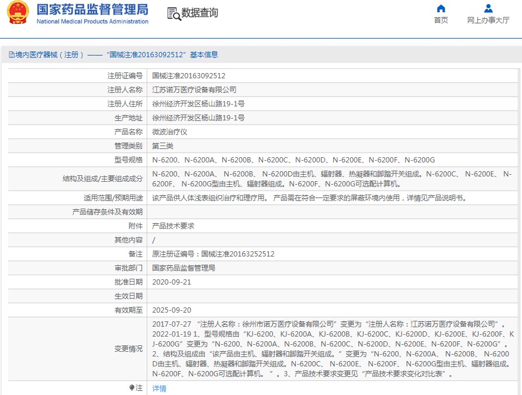
Task: Click the 首页 label
Action: [441, 20]
